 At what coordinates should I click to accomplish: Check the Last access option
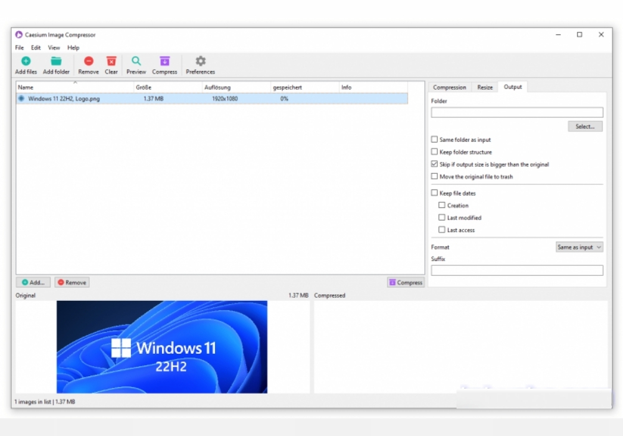tap(442, 230)
